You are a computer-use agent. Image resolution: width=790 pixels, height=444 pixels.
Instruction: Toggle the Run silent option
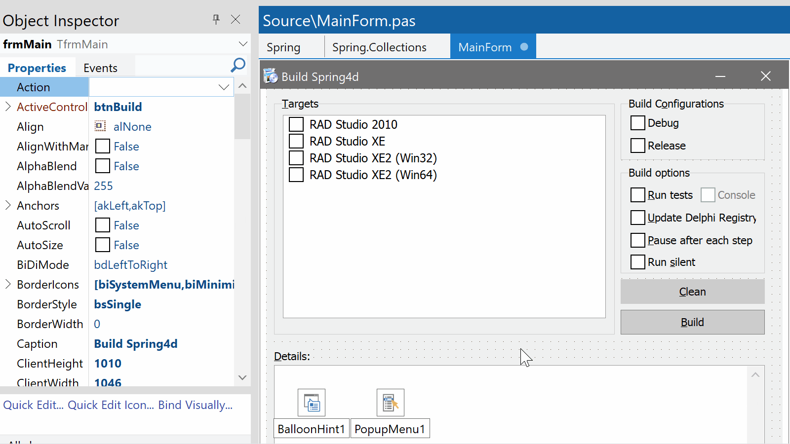638,262
